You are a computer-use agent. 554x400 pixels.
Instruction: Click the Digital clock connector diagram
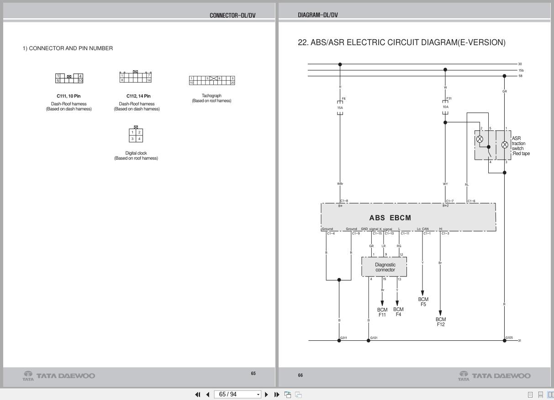pyautogui.click(x=136, y=135)
